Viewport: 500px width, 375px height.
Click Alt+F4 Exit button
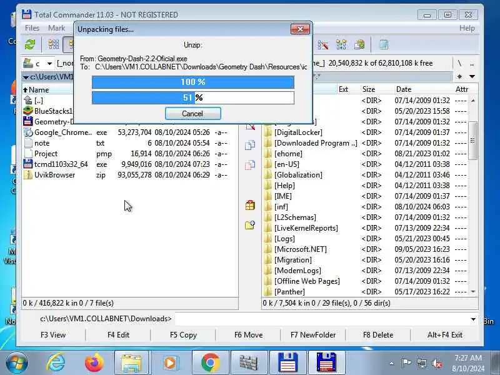tap(445, 335)
